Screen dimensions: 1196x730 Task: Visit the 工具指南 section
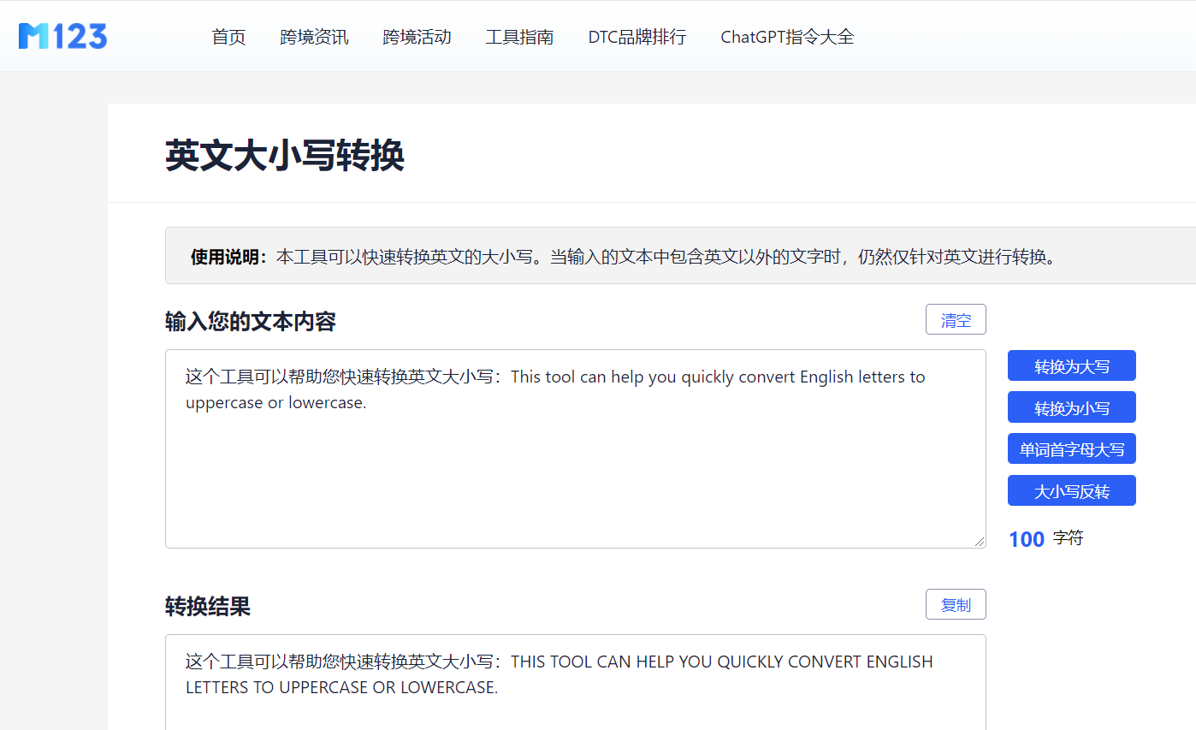click(x=520, y=37)
